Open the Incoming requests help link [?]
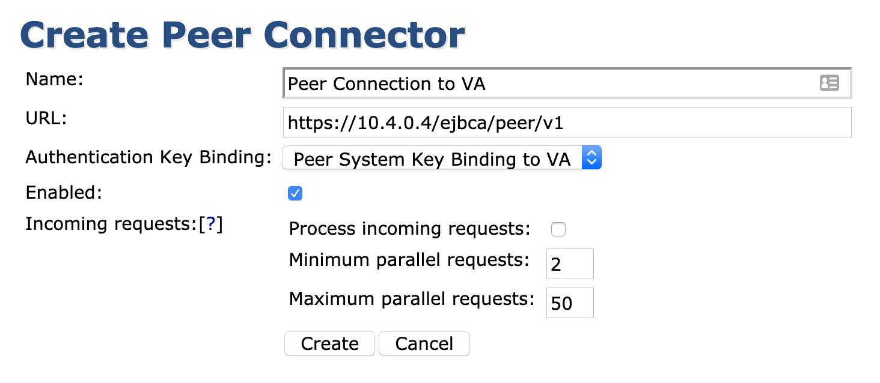 [x=211, y=224]
